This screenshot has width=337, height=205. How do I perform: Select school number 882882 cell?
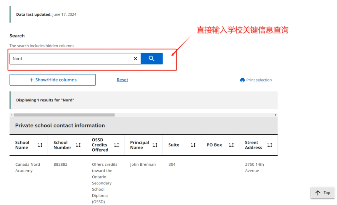[x=61, y=164]
